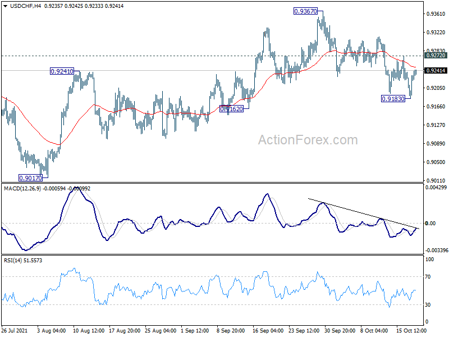Select the RSI 70 level label
The image size is (449, 337).
pyautogui.click(x=428, y=277)
